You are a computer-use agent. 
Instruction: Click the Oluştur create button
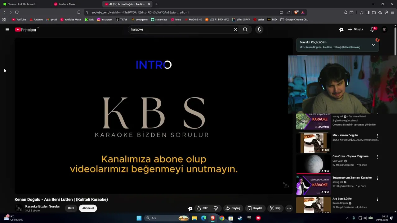point(355,29)
